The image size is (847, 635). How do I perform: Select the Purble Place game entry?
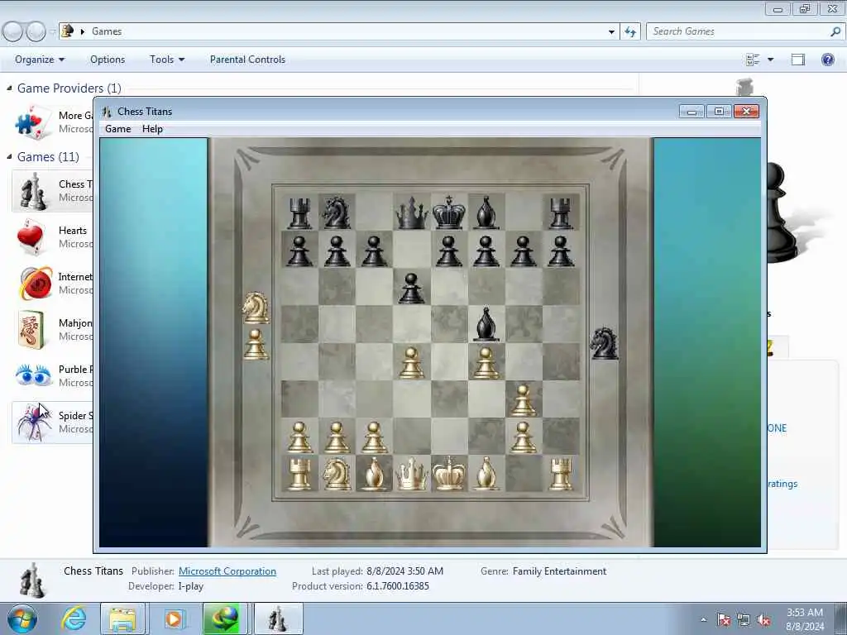pyautogui.click(x=52, y=376)
